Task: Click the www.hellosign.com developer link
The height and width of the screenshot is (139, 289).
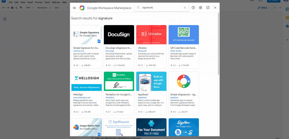Action: pyautogui.click(x=82, y=97)
